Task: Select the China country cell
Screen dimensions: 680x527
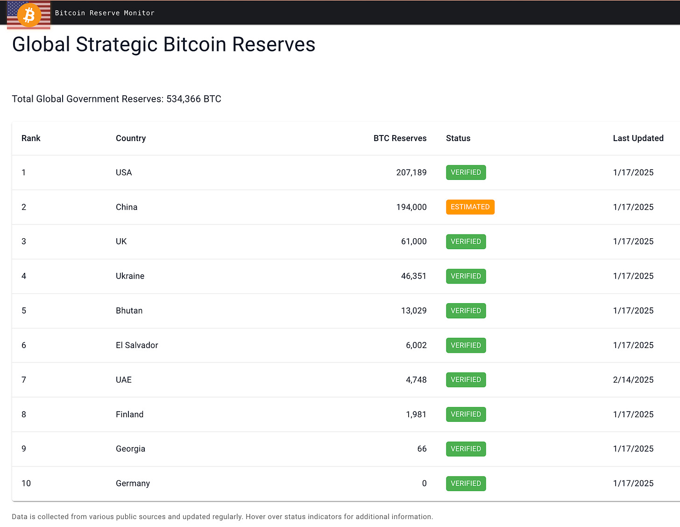Action: (x=127, y=207)
